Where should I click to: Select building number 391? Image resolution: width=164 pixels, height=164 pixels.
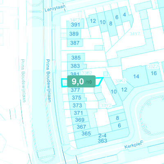(x=75, y=25)
